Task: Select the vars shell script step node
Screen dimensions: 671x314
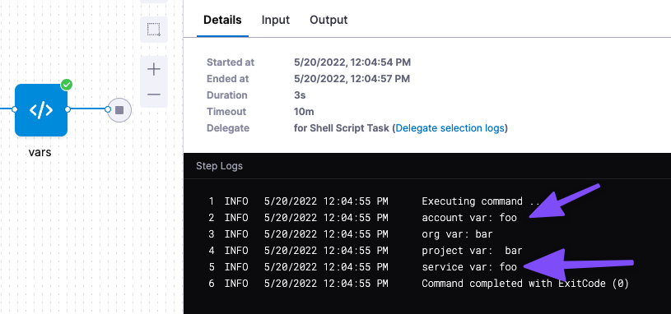Action: point(41,110)
